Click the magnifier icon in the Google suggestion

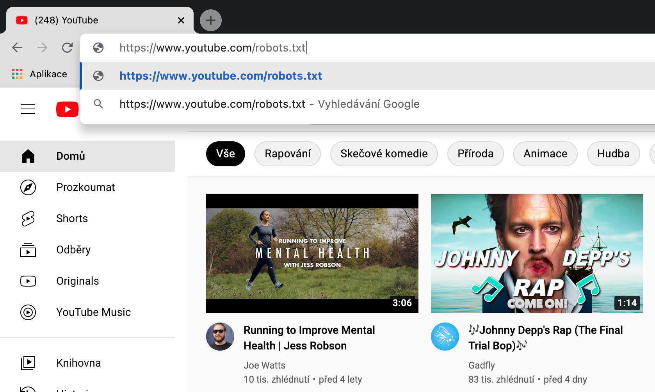click(98, 104)
